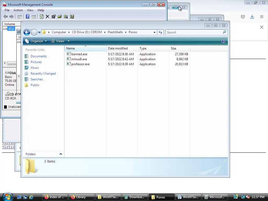
Task: Click the Firefox Pocket save icon
Action: coord(243,16)
